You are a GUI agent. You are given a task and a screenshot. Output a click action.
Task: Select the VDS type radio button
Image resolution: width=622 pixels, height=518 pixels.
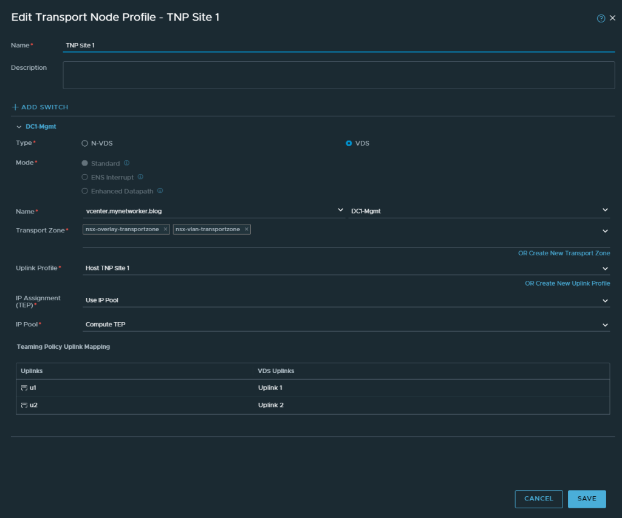[349, 144]
